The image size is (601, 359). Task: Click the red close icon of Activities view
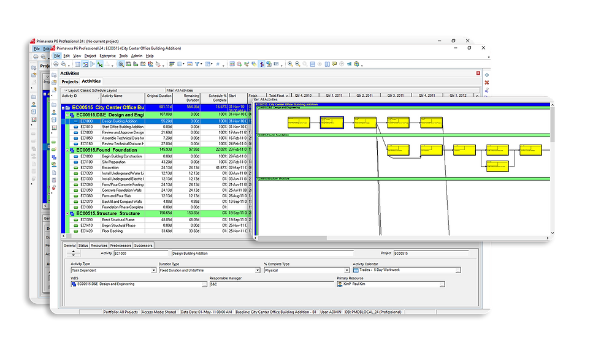click(x=478, y=73)
